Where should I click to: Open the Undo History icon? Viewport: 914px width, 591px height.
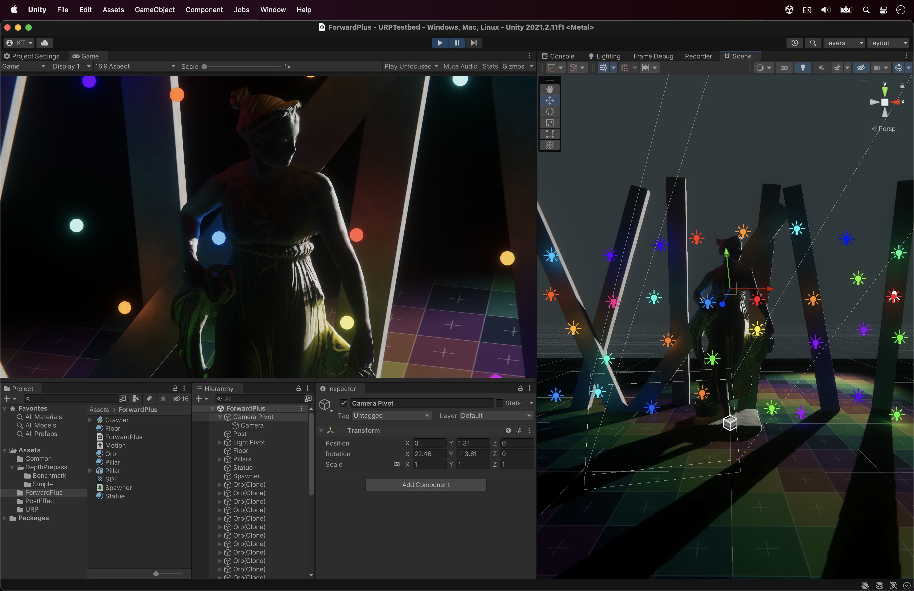[x=794, y=43]
